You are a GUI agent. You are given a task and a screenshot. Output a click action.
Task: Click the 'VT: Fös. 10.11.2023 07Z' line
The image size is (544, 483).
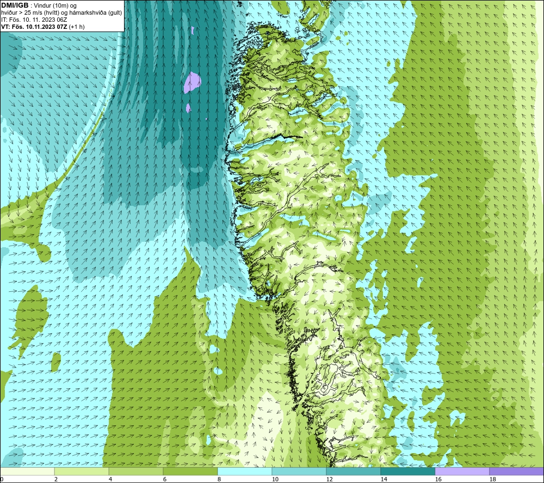click(x=34, y=27)
